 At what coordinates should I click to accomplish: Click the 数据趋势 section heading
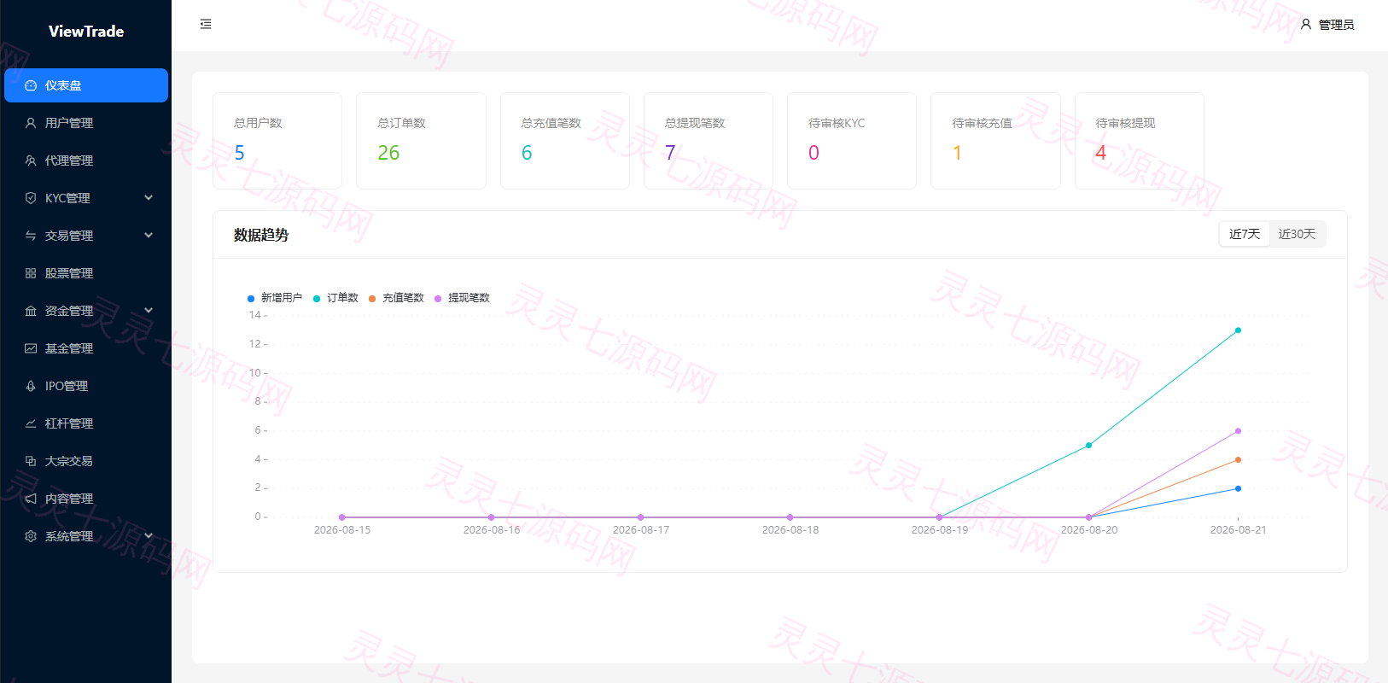pos(261,235)
